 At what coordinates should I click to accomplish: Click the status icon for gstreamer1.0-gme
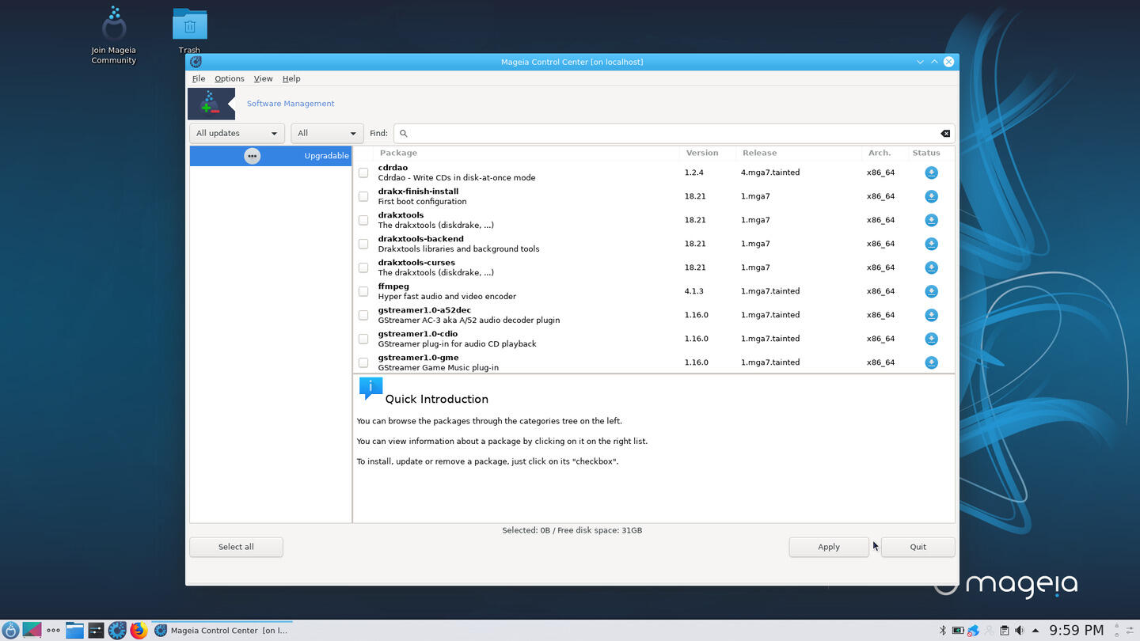tap(931, 362)
